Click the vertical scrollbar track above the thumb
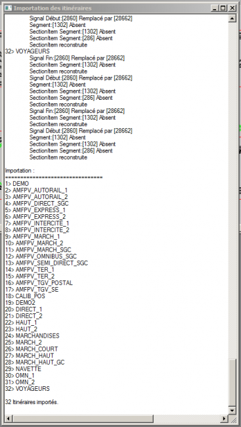Screen dimensions: 241x427 [232, 191]
